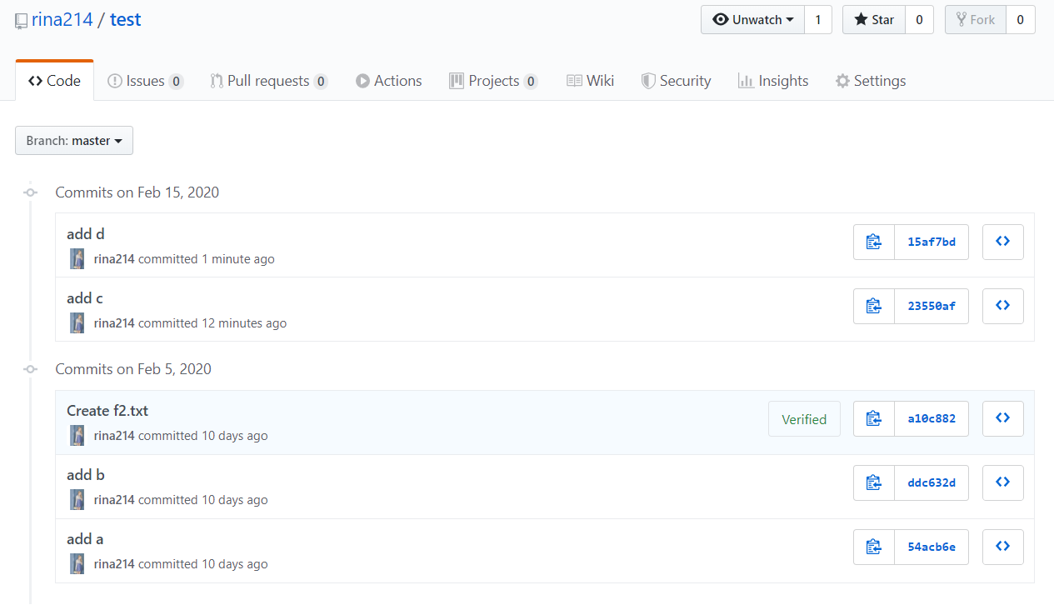This screenshot has height=610, width=1054.
Task: Click '1 minute ago' timestamp
Action: click(x=238, y=259)
